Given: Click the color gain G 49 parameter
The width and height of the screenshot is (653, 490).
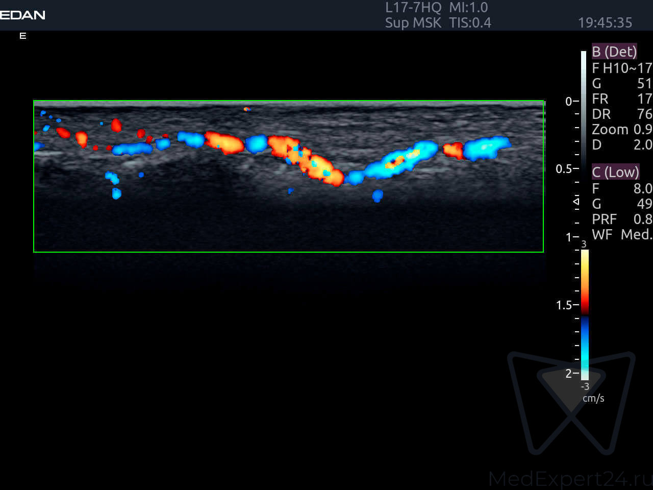Looking at the screenshot, I should pyautogui.click(x=621, y=204).
